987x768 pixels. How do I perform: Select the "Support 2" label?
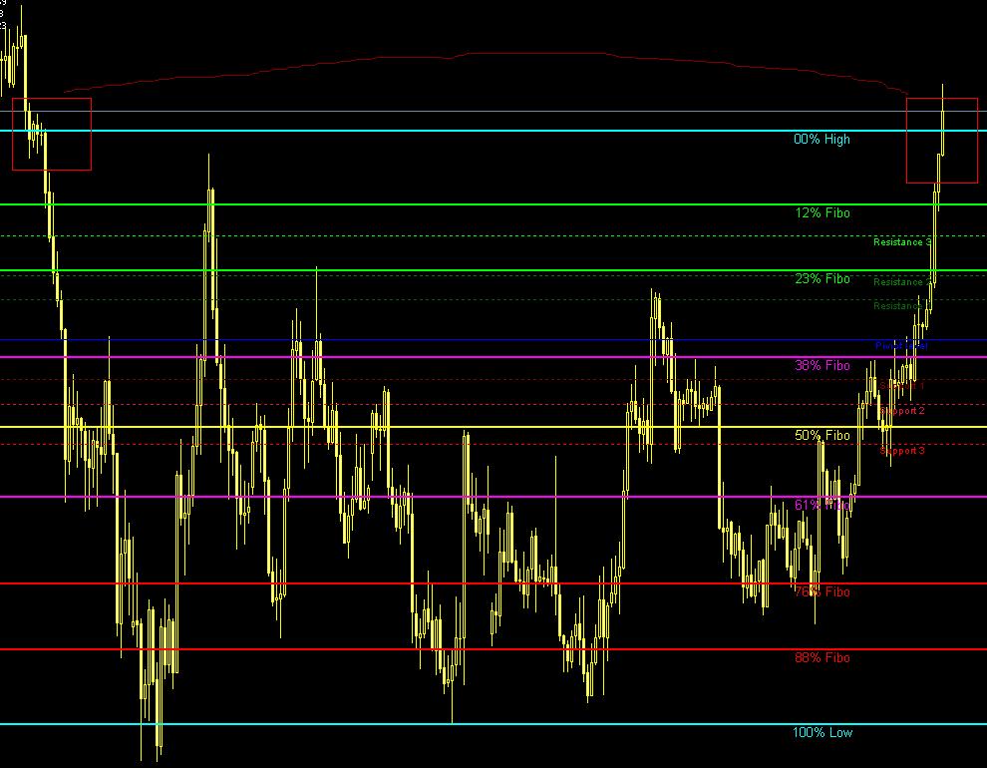coord(901,411)
